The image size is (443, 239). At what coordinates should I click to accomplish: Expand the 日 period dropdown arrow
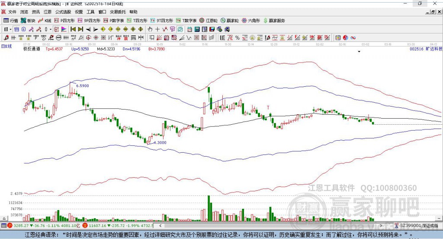coord(10,29)
